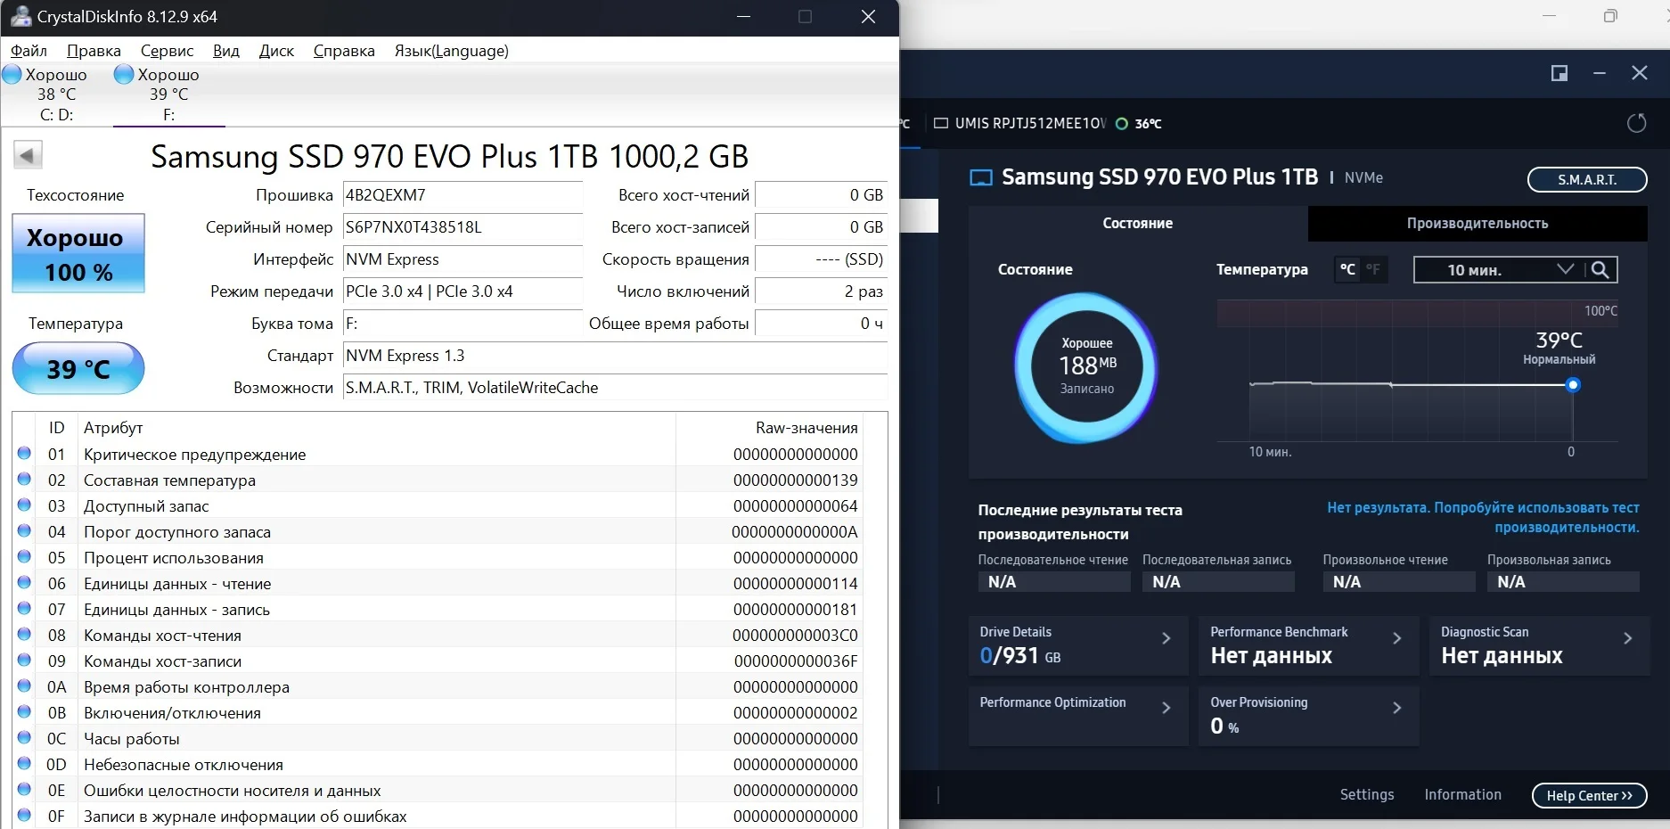Click the NVM Express interface field
The width and height of the screenshot is (1670, 829).
463,259
